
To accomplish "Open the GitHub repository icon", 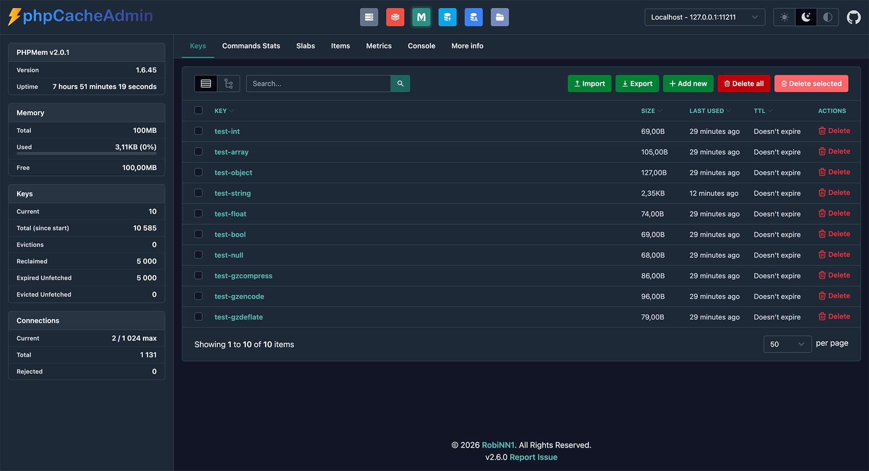I will (854, 17).
